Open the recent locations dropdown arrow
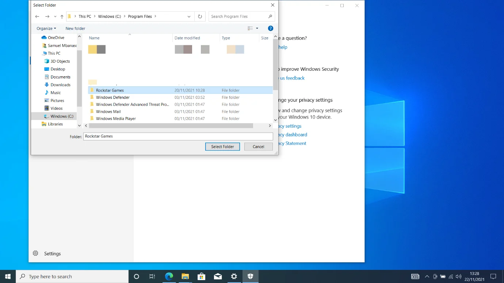Image resolution: width=504 pixels, height=283 pixels. (x=55, y=17)
